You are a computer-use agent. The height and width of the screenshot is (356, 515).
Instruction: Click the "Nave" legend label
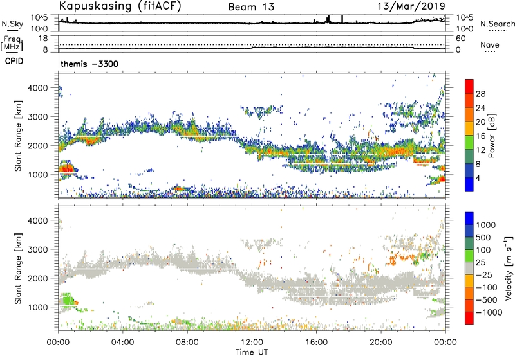(490, 44)
